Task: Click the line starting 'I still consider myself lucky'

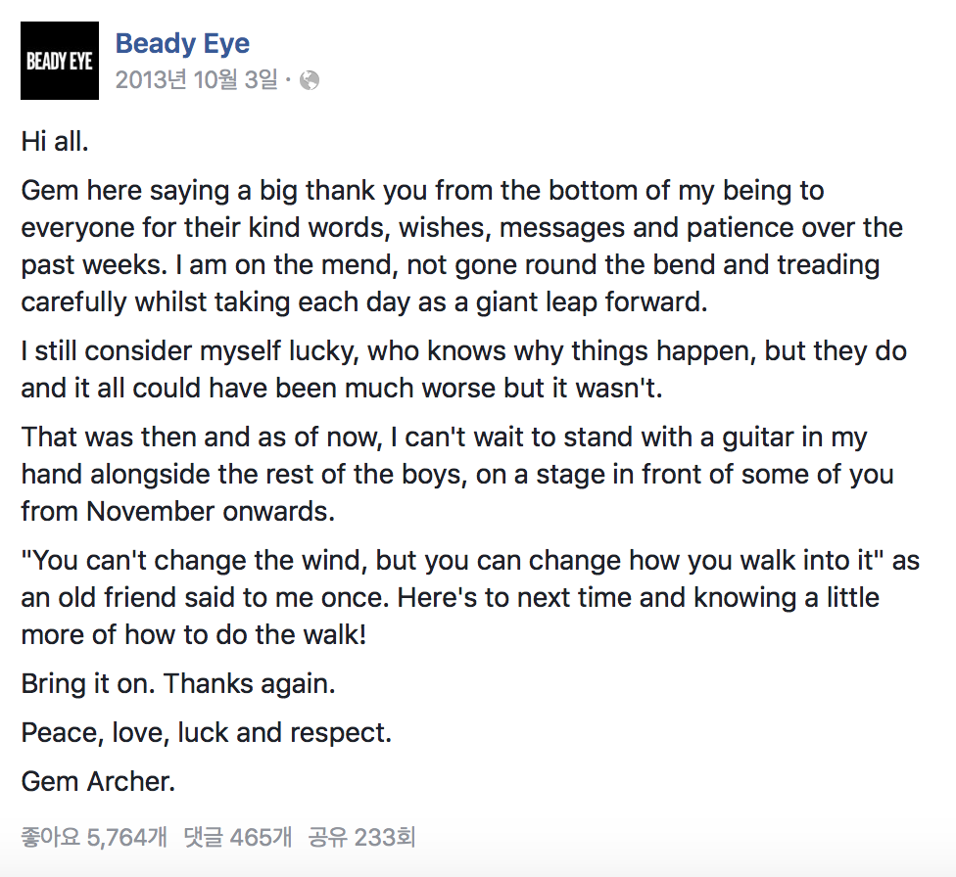Action: 463,350
